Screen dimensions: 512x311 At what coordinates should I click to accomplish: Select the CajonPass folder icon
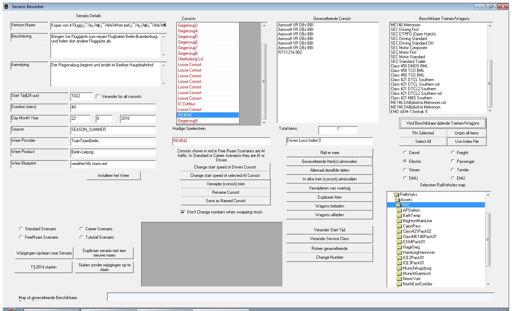[x=399, y=226]
